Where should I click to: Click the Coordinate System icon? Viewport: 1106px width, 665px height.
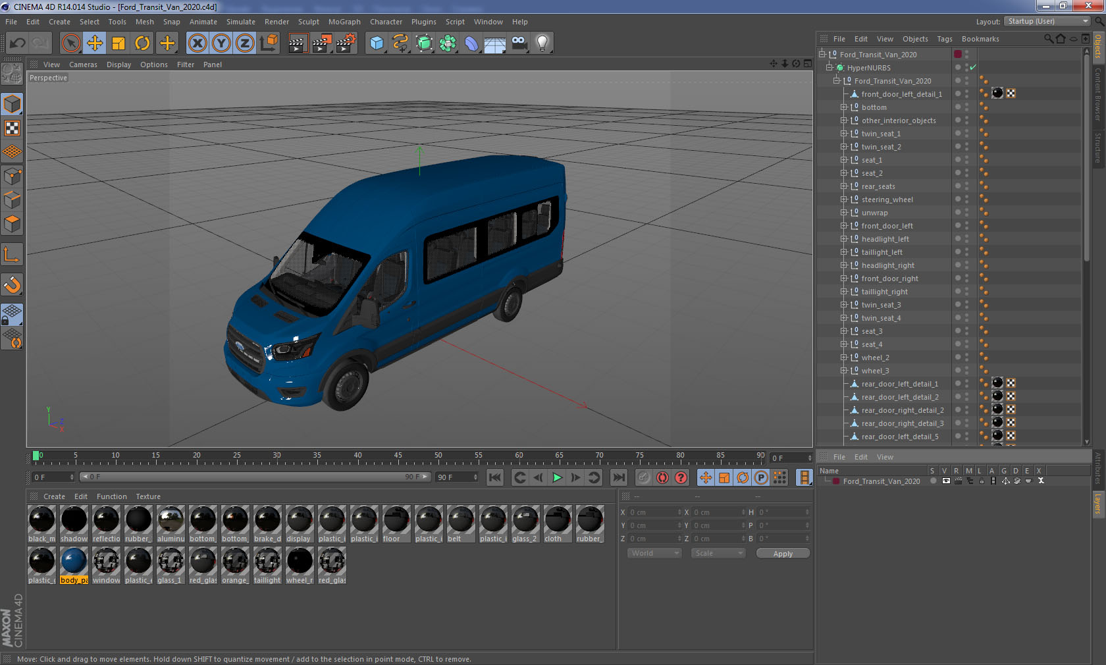269,43
